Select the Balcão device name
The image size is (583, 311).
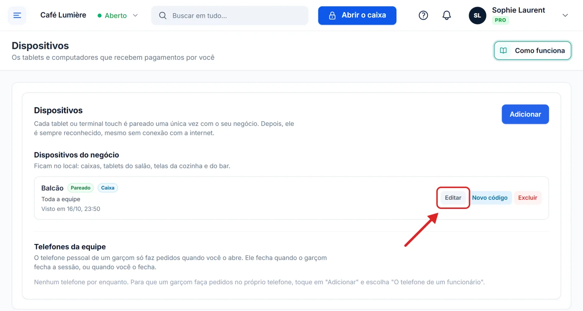tap(52, 188)
